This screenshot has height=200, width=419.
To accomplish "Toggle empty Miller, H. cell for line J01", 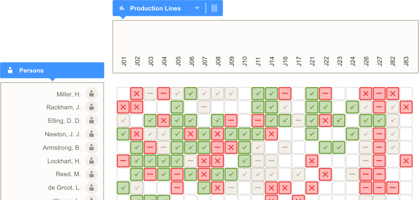I will coord(123,94).
